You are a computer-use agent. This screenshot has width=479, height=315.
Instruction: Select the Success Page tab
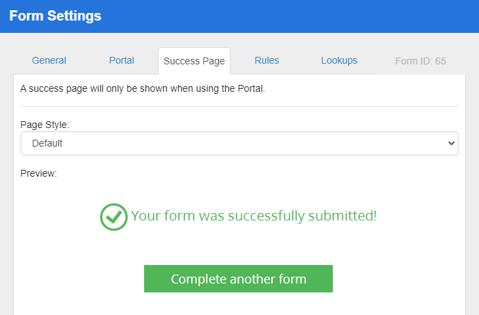(194, 61)
